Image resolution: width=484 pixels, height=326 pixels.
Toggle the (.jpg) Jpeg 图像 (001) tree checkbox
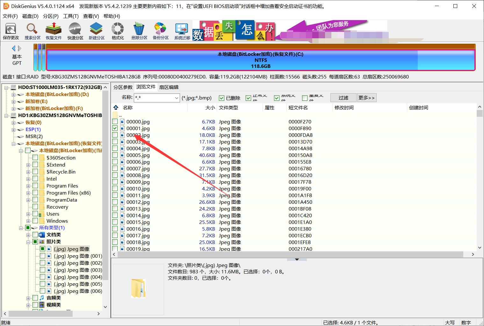pos(42,256)
